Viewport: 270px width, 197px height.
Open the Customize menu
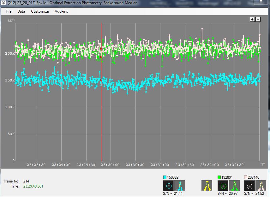click(40, 11)
